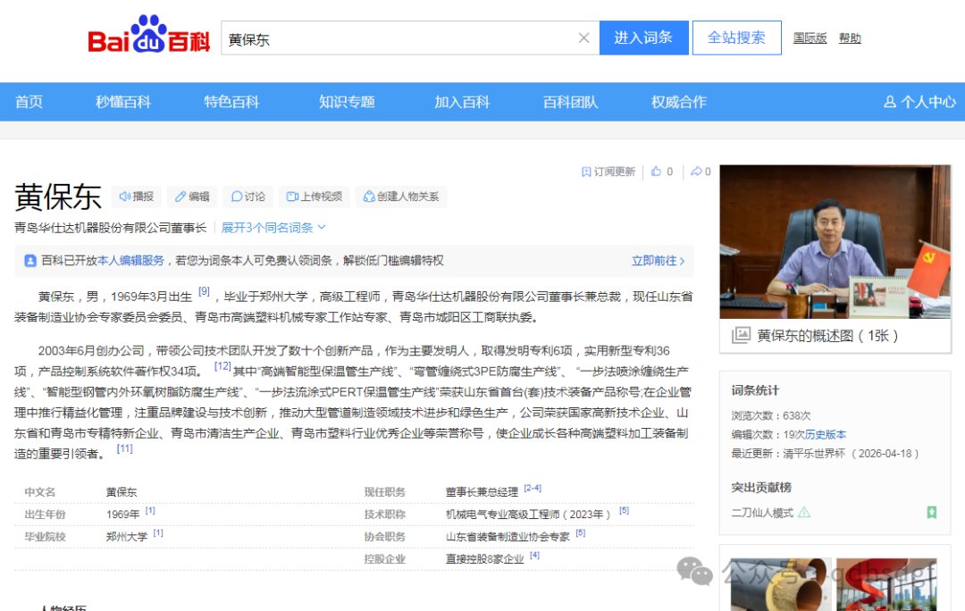965x611 pixels.
Task: Open citation [4] next to 直接控股8家企业
Action: point(534,556)
